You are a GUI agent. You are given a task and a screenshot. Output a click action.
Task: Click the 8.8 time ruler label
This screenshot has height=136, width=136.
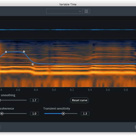coord(36,90)
